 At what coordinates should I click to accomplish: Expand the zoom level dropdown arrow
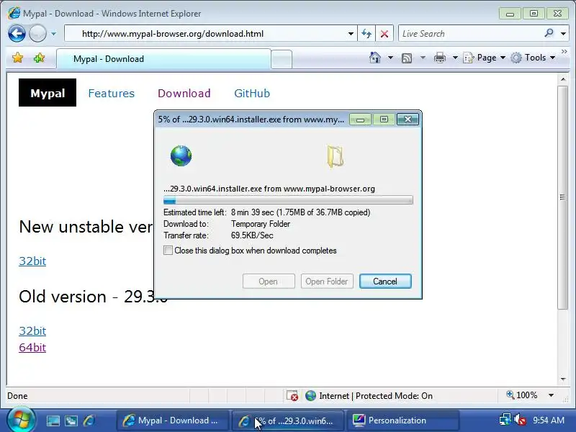click(x=551, y=395)
